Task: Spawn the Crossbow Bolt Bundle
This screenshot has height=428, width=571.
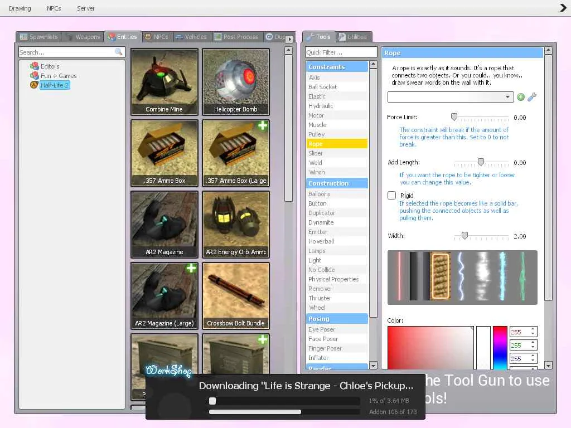Action: (236, 296)
